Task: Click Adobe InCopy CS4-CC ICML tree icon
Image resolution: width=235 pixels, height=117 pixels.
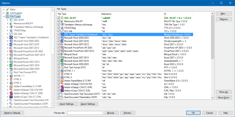Action: point(11,97)
